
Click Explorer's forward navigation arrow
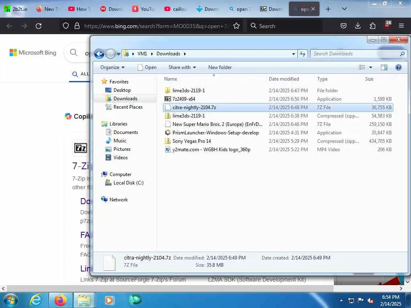coord(110,54)
